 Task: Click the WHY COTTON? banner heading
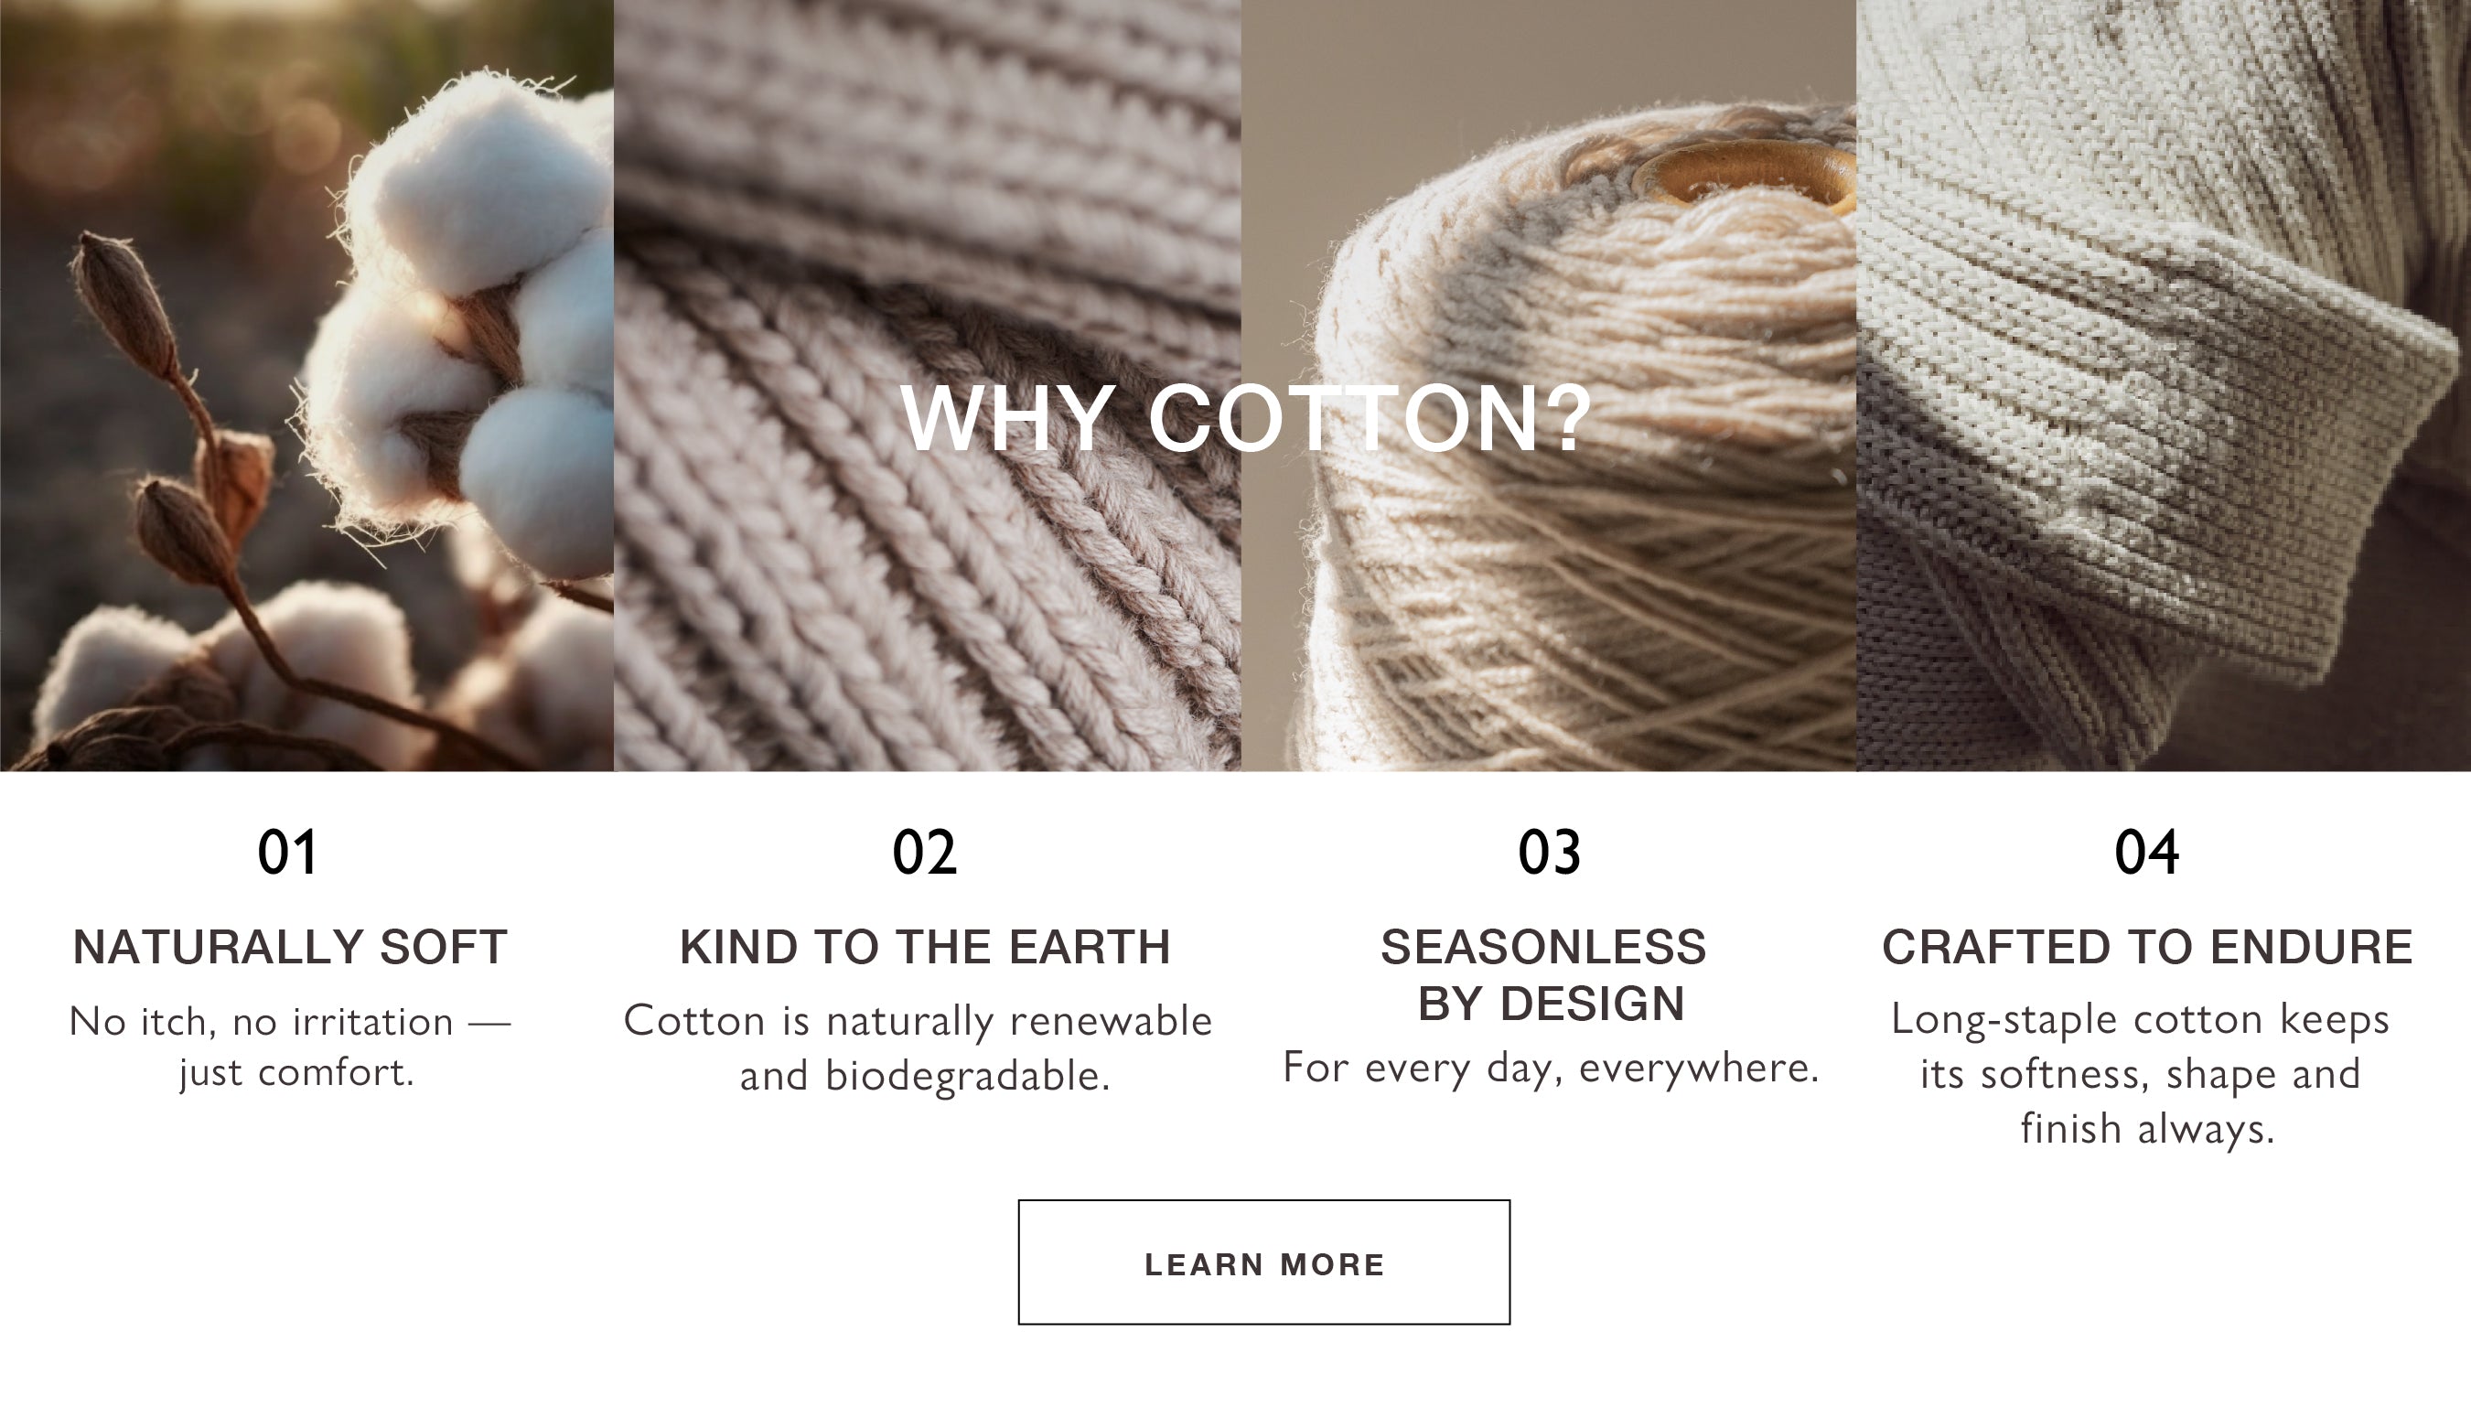[1245, 419]
